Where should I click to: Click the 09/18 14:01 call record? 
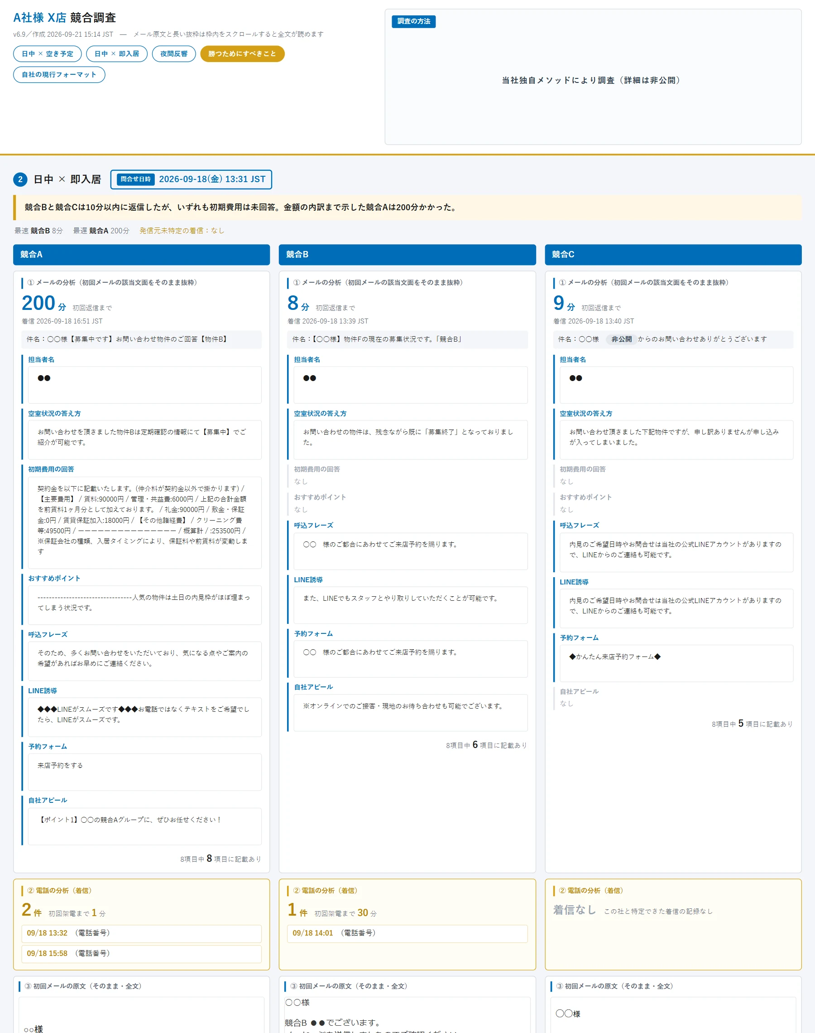(407, 933)
